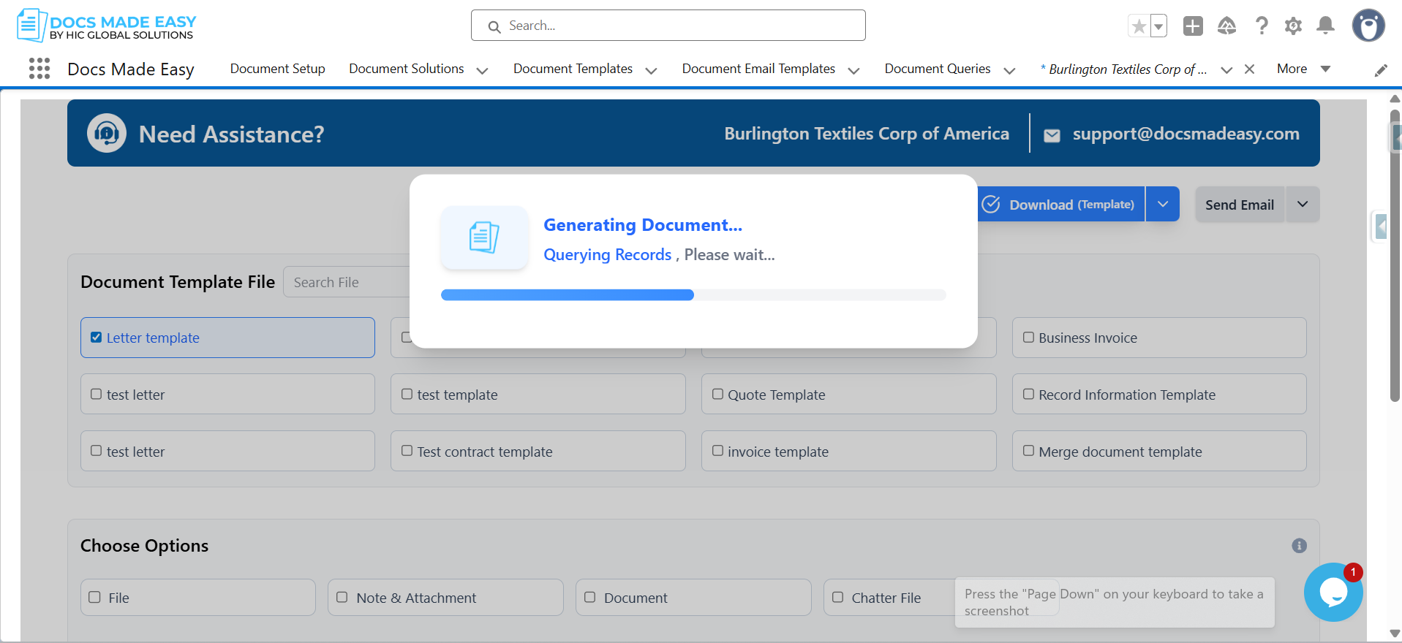Open the Trailhead guidance icon
This screenshot has width=1402, height=643.
pyautogui.click(x=1226, y=26)
